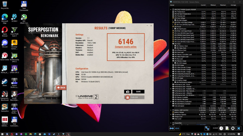Viewport: 243px width, 136px height.
Task: Select the GPU Power sensor row
Action: point(204,27)
